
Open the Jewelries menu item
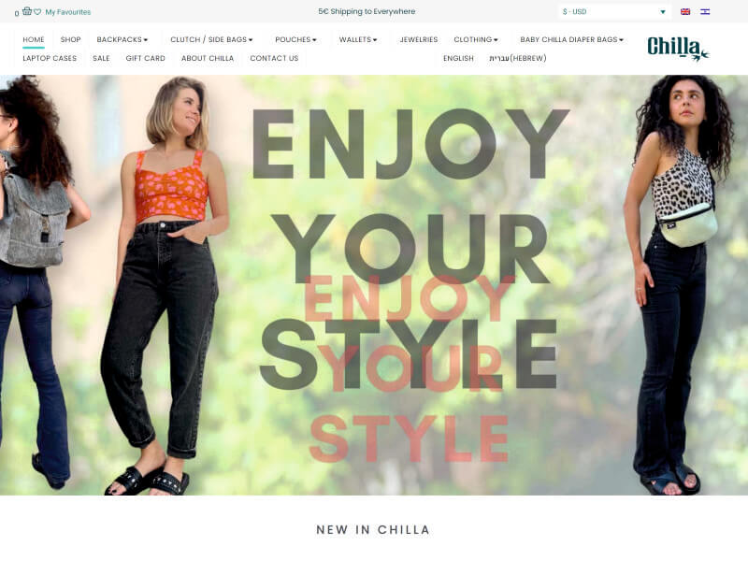(x=418, y=39)
